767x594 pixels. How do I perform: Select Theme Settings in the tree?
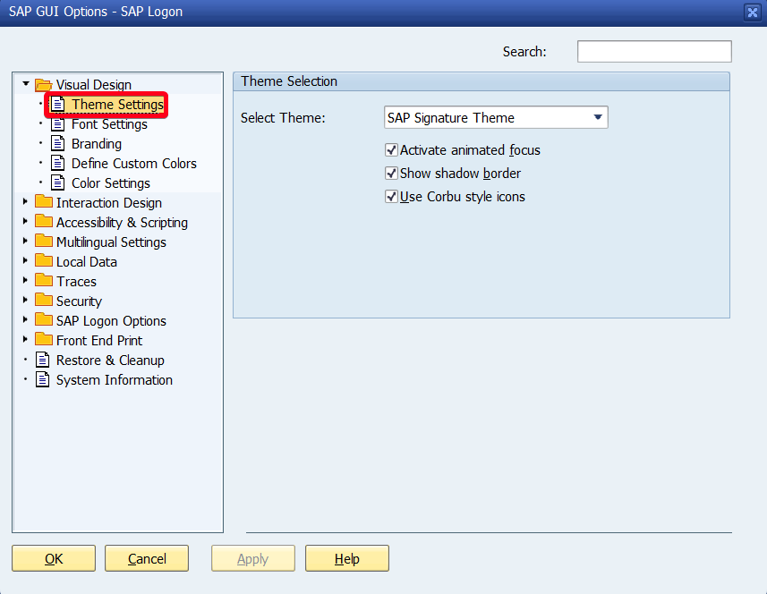point(117,105)
